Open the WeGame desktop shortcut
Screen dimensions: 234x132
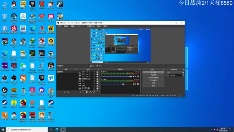pos(51,67)
